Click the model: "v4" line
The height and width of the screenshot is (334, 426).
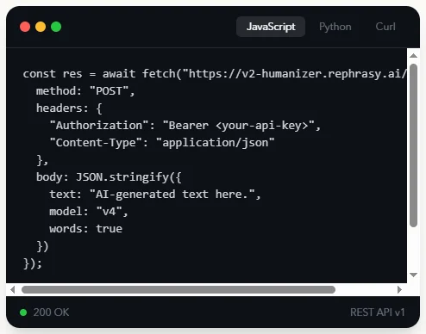pyautogui.click(x=89, y=212)
